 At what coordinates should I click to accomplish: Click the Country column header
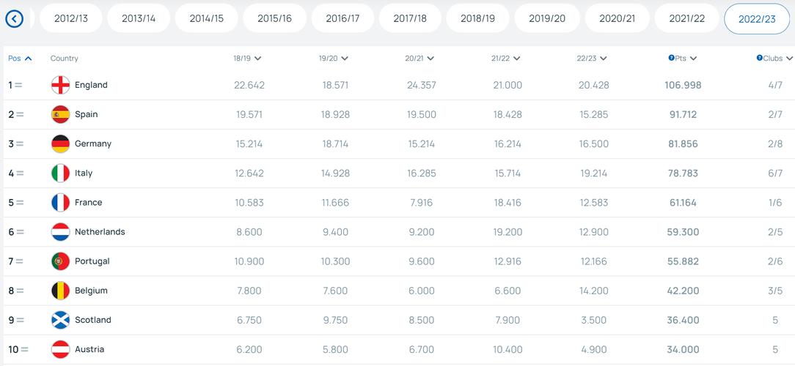pos(65,59)
